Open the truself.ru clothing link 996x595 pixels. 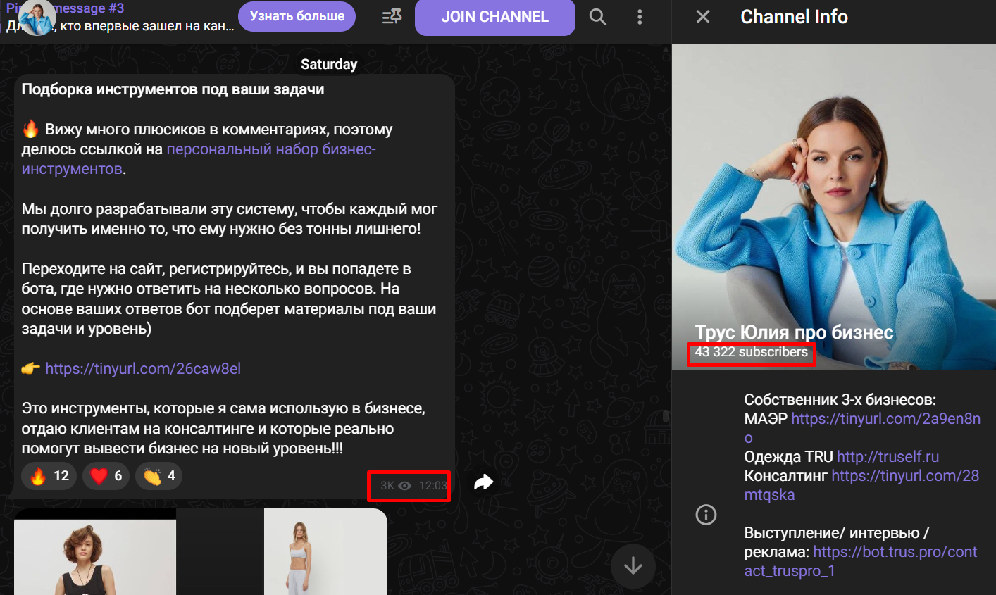click(x=888, y=456)
